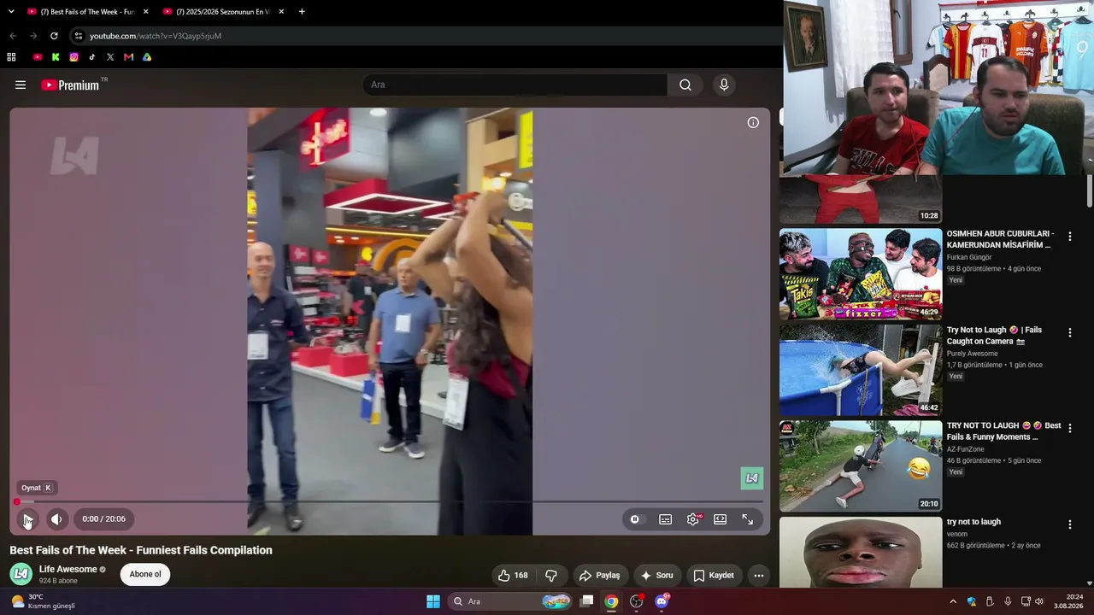Open options for OSIMHEN ABUR CUBURLARI video
The height and width of the screenshot is (615, 1094).
[1069, 237]
